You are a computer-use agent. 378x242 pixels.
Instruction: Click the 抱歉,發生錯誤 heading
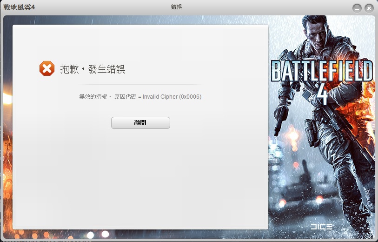click(x=93, y=69)
